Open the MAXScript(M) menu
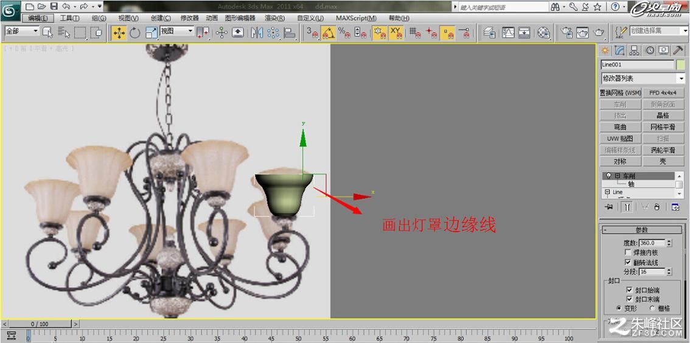690x343 pixels. click(356, 18)
